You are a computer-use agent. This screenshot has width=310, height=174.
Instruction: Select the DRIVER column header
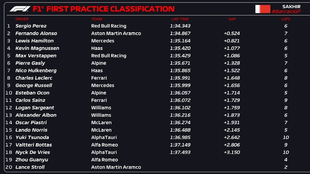tap(22, 19)
